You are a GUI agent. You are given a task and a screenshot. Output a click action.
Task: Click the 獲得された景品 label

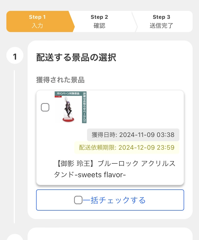click(x=60, y=80)
